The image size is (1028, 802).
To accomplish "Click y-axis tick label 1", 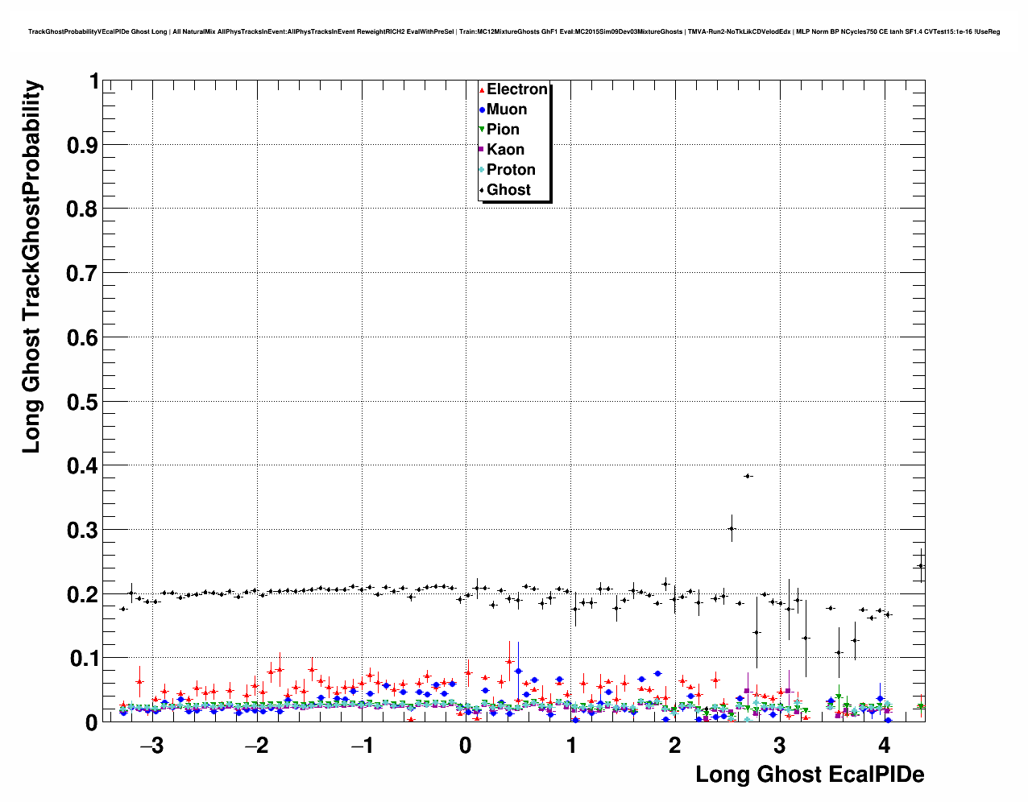I will [x=94, y=81].
